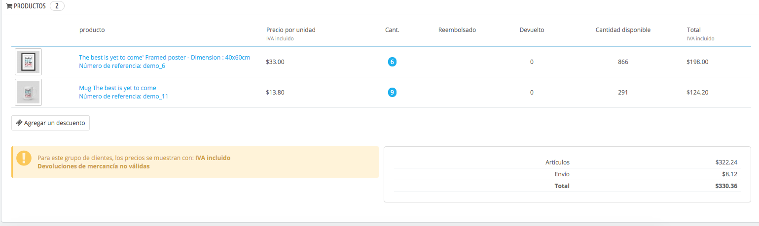Click the yellow warning exclamation icon
759x226 pixels.
[x=24, y=158]
